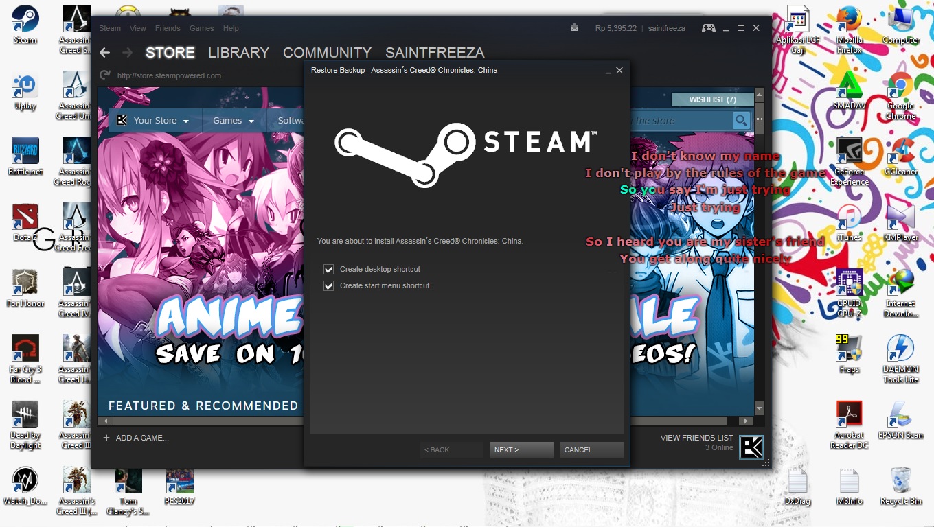Image resolution: width=934 pixels, height=527 pixels.
Task: Reload the Steam store page
Action: [105, 75]
